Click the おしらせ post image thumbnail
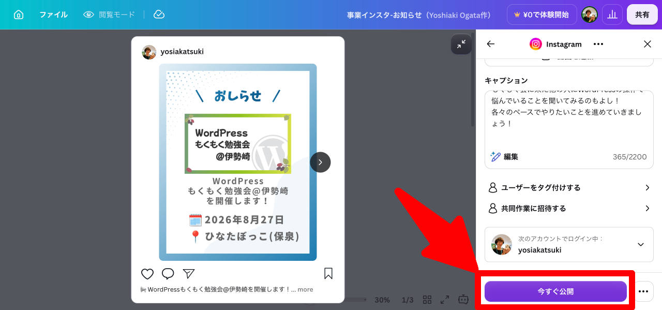 (238, 162)
